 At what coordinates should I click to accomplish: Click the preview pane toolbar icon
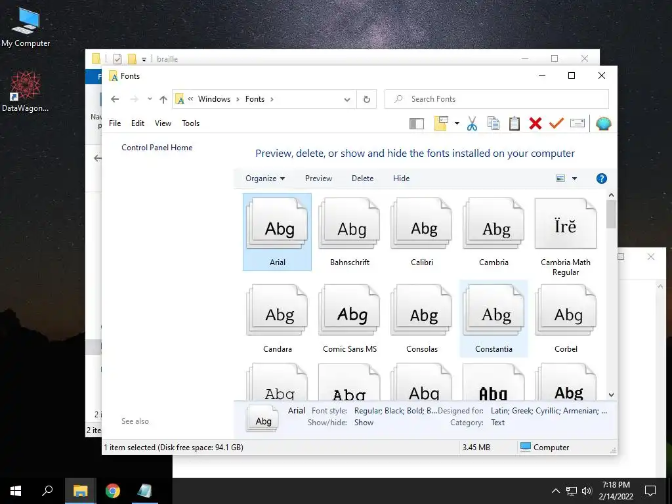point(417,124)
